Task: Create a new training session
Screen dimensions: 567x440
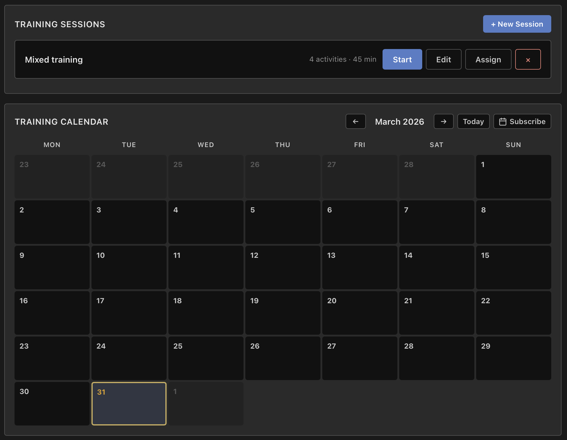Action: tap(517, 24)
